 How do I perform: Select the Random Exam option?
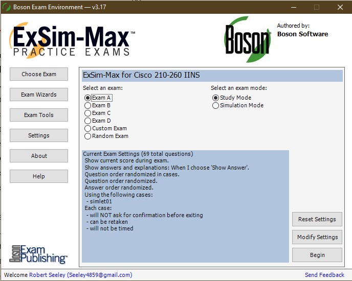click(x=88, y=136)
